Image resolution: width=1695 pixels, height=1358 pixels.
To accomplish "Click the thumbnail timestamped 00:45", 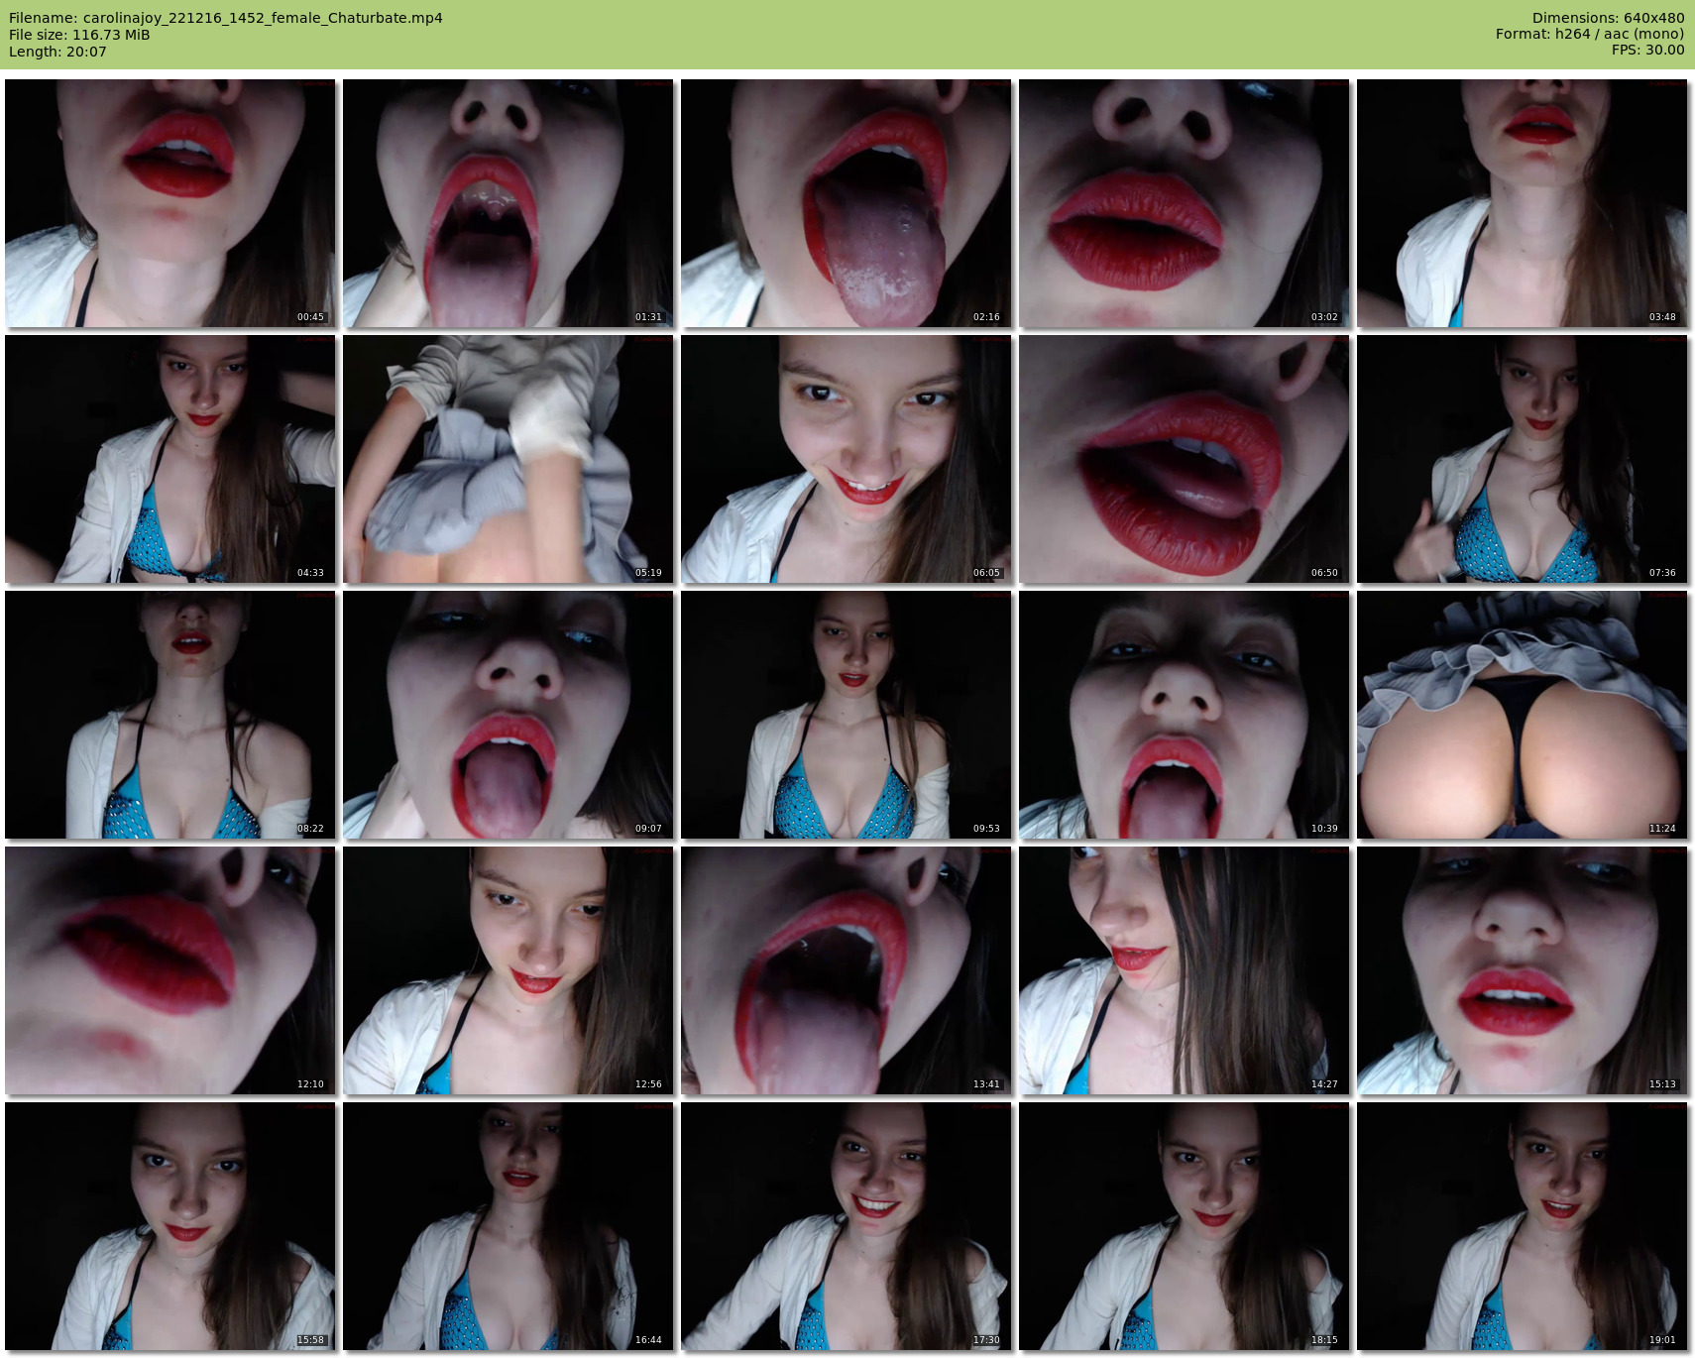I will (169, 203).
